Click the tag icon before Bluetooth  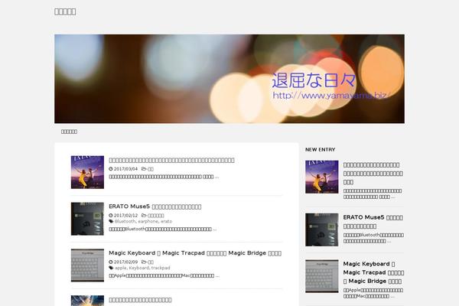point(111,221)
